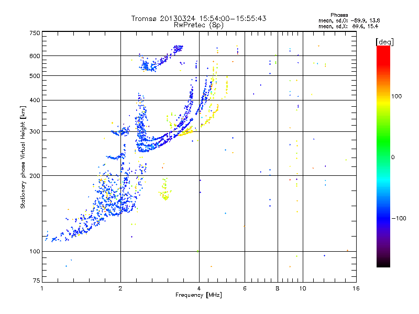Click the '500' y-axis tick label
Screen dimensions: 419x314
35,76
